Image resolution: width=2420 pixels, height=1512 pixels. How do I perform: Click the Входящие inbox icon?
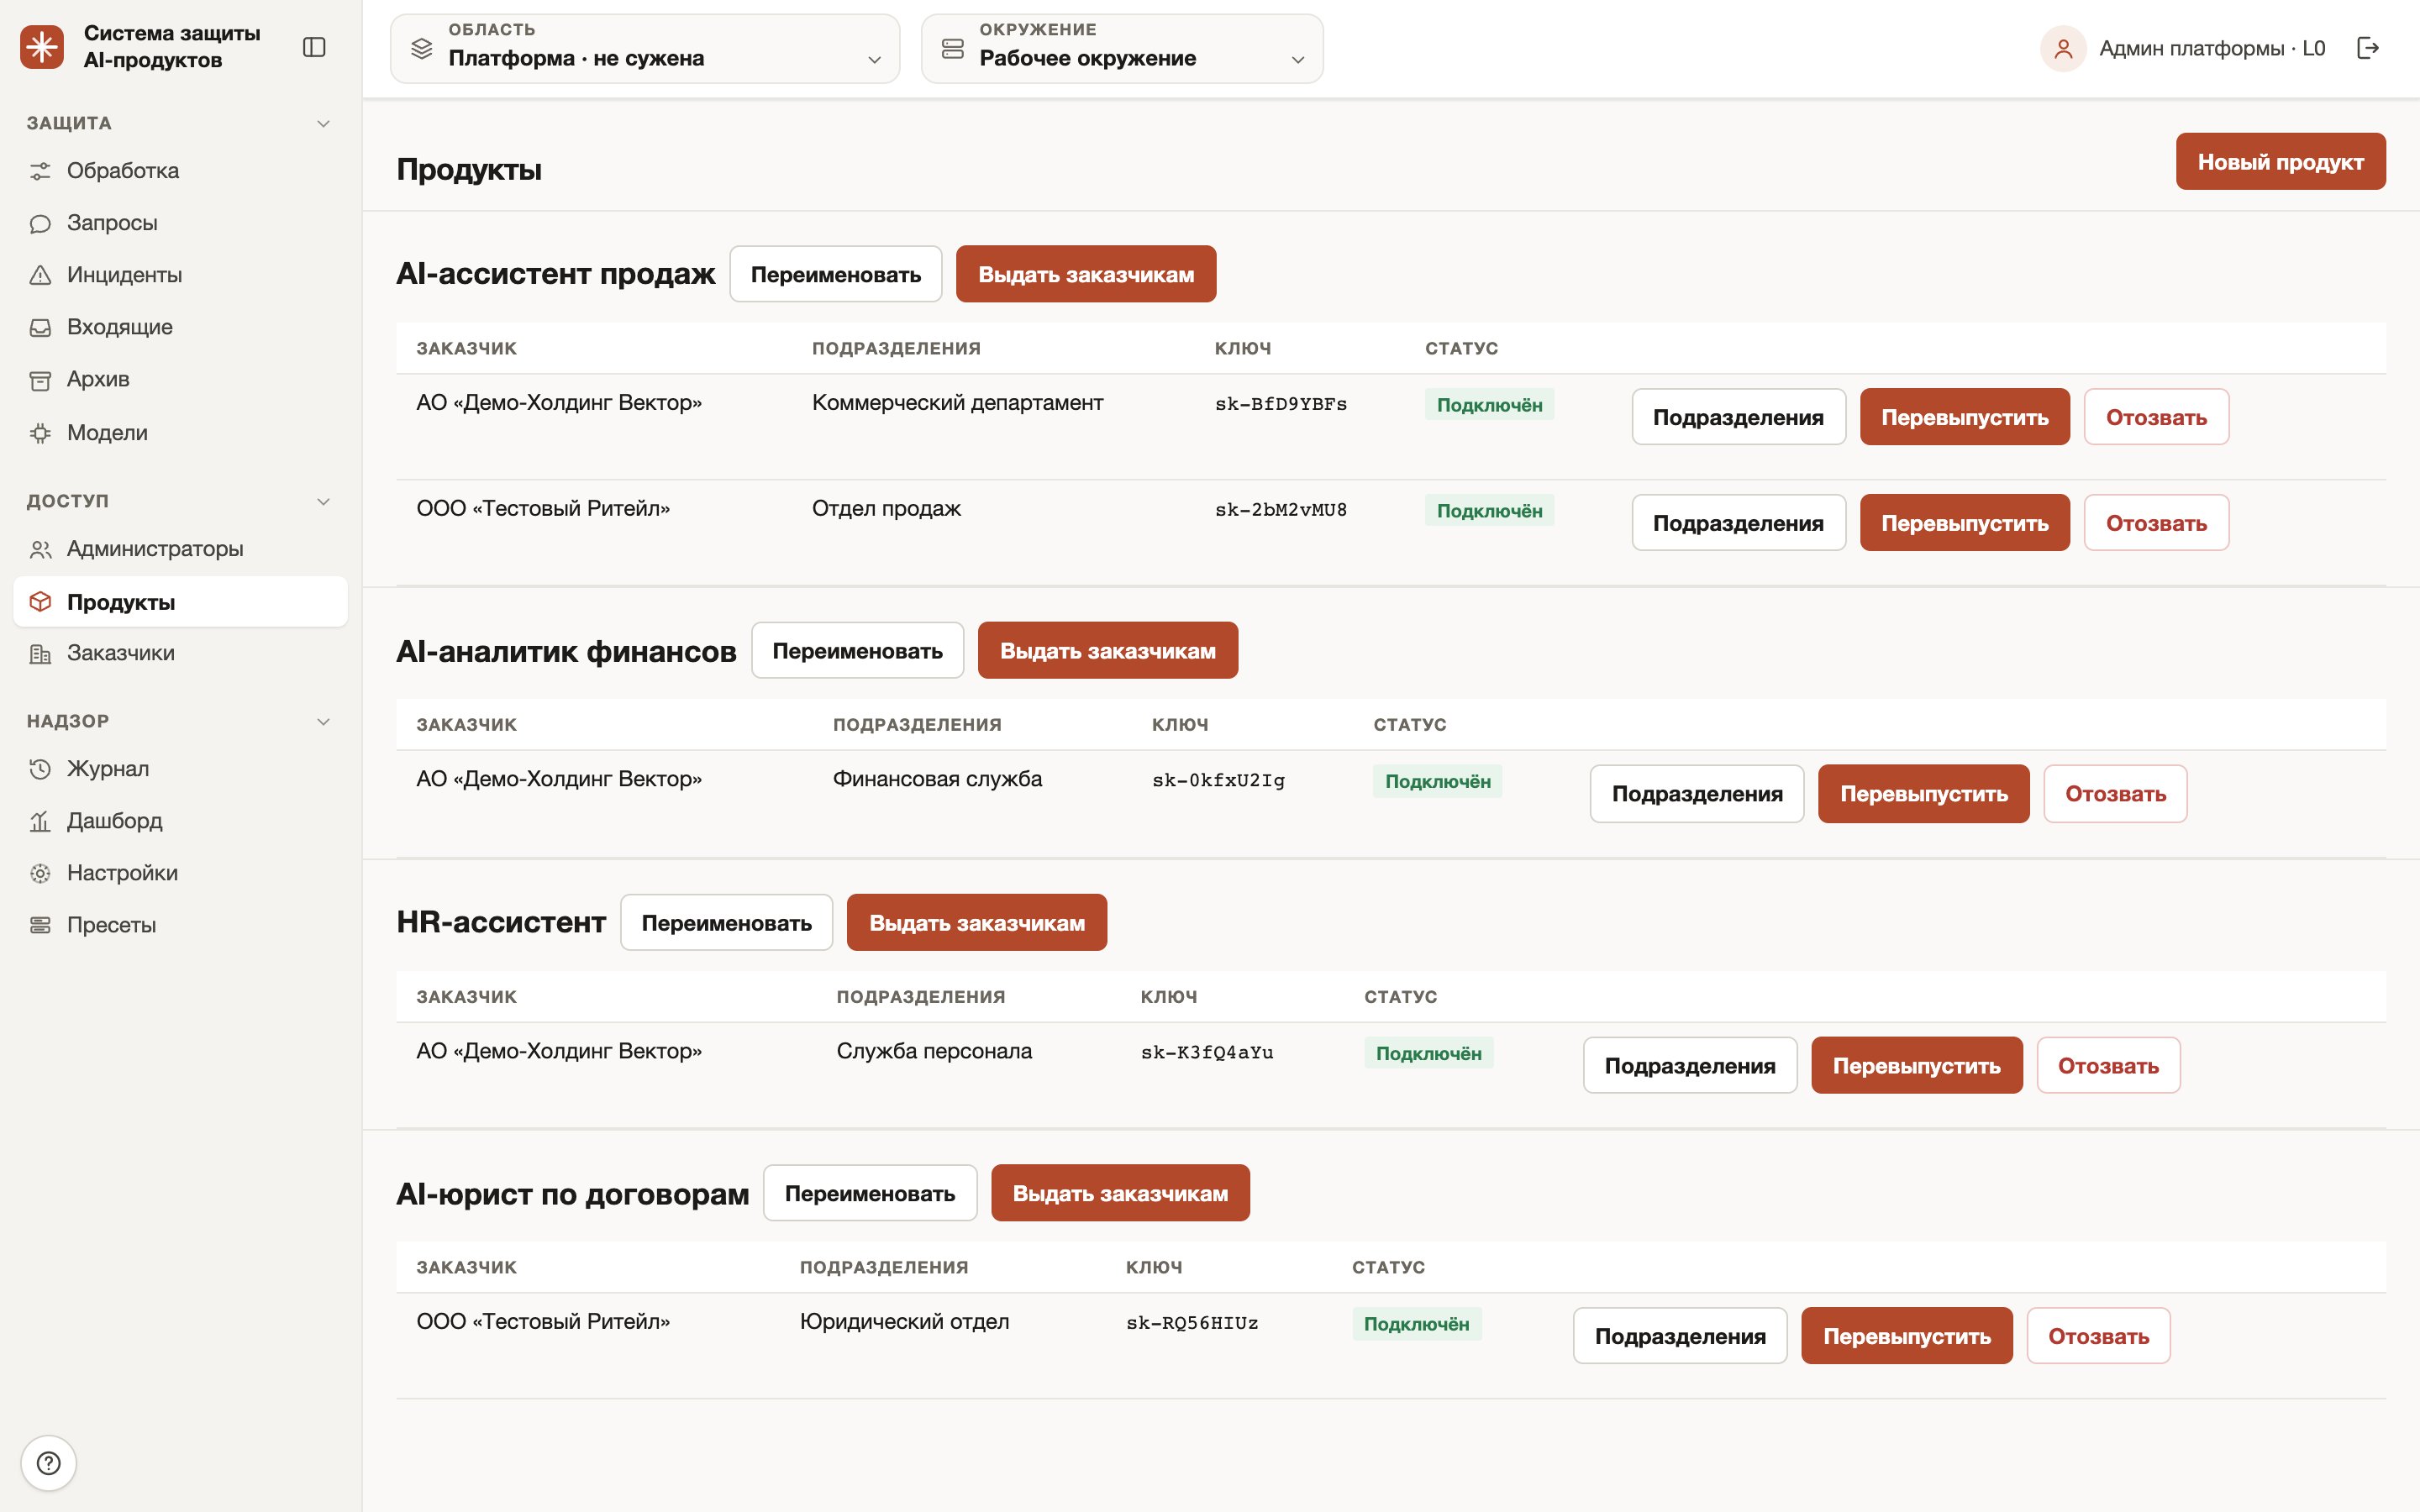click(40, 327)
